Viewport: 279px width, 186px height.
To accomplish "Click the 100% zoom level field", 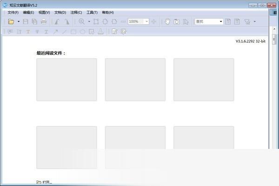I will pyautogui.click(x=136, y=22).
